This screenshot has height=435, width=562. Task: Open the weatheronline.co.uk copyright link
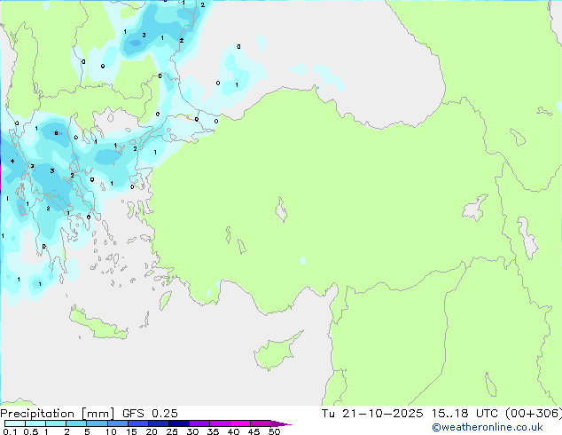tap(488, 427)
